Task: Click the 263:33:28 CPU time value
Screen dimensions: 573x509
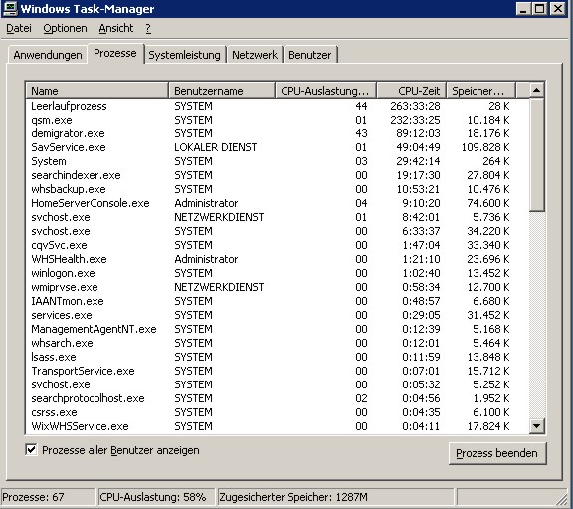Action: point(415,106)
